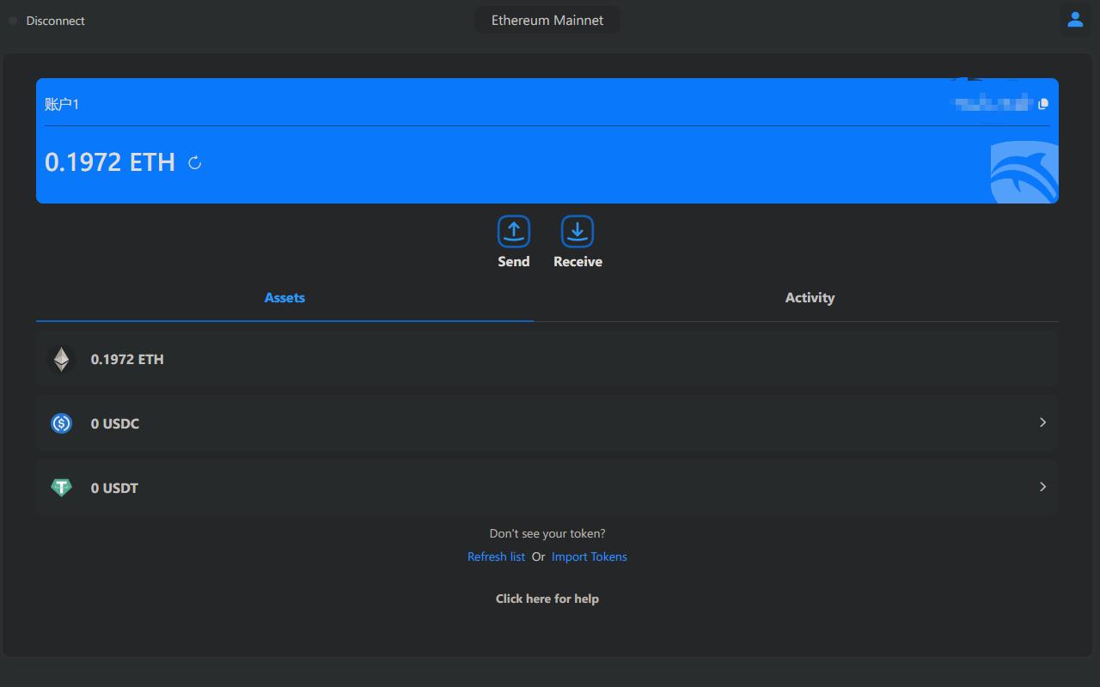1100x687 pixels.
Task: Expand the USDC row chevron
Action: [1042, 423]
